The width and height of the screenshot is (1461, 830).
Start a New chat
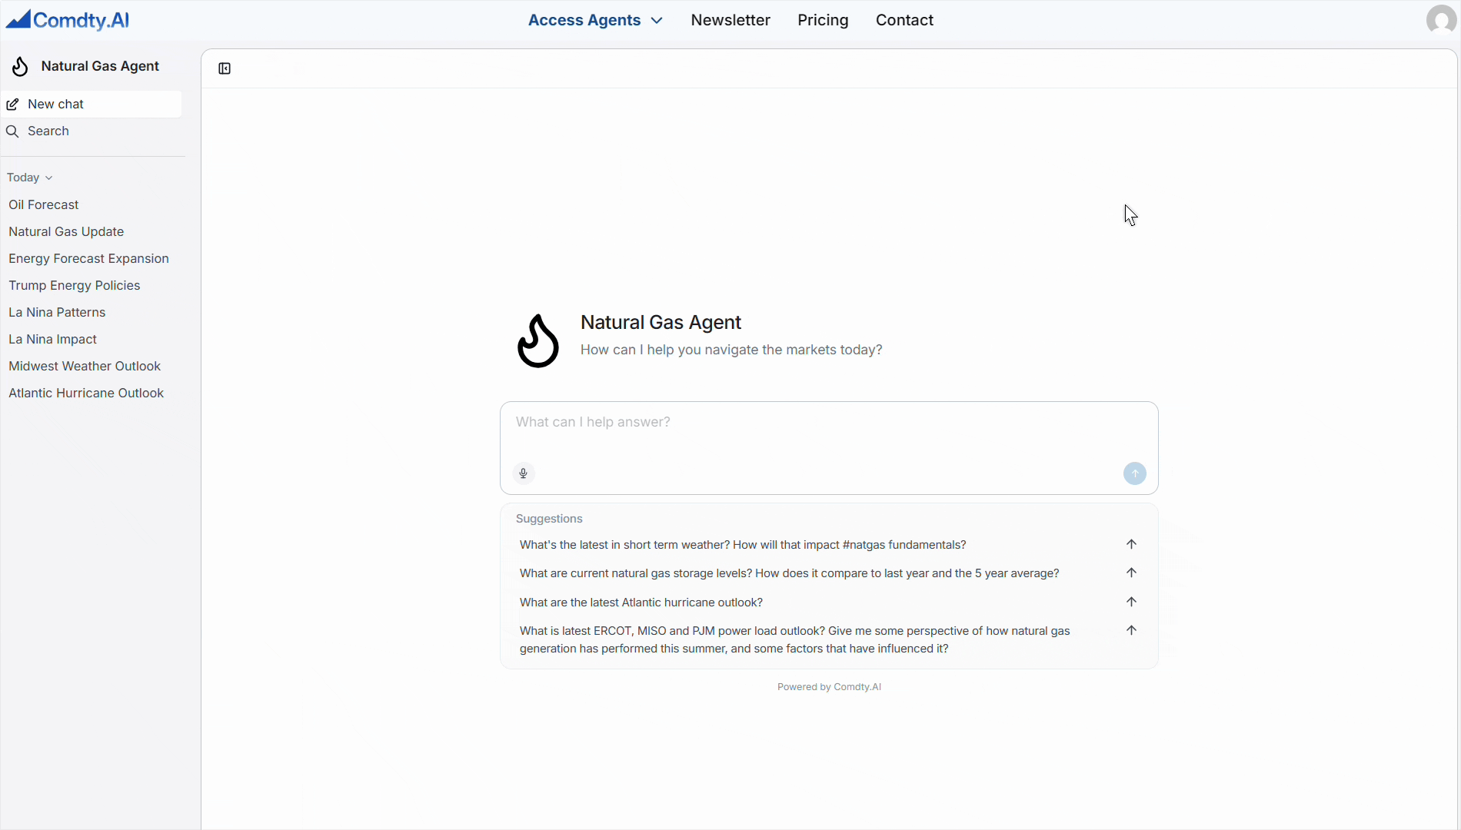[92, 105]
